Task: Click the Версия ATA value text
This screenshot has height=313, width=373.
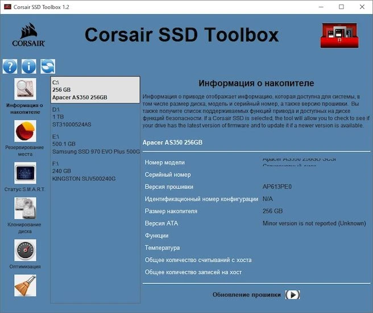Action: [314, 223]
